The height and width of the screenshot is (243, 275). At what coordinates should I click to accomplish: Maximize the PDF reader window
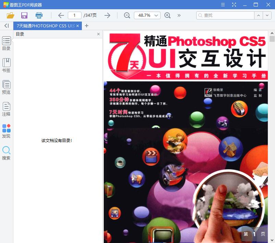click(x=256, y=5)
